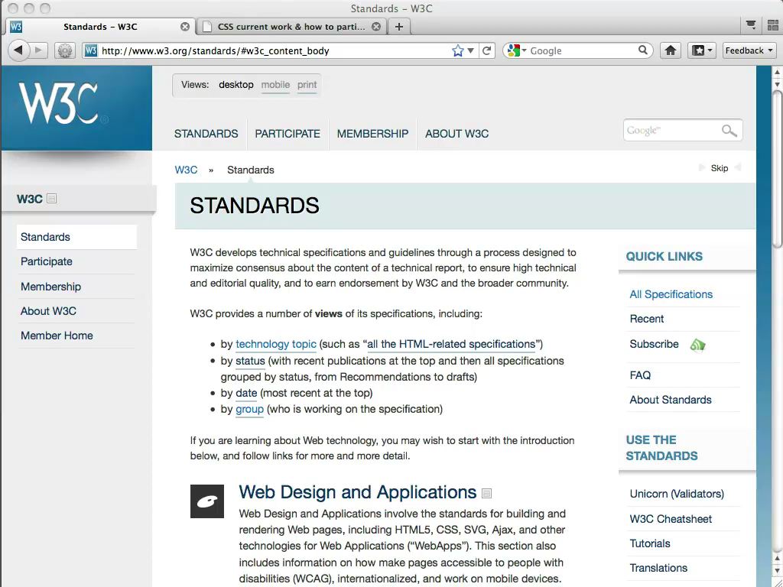Open PARTICIPATE in top navigation
The image size is (783, 587).
pyautogui.click(x=288, y=134)
